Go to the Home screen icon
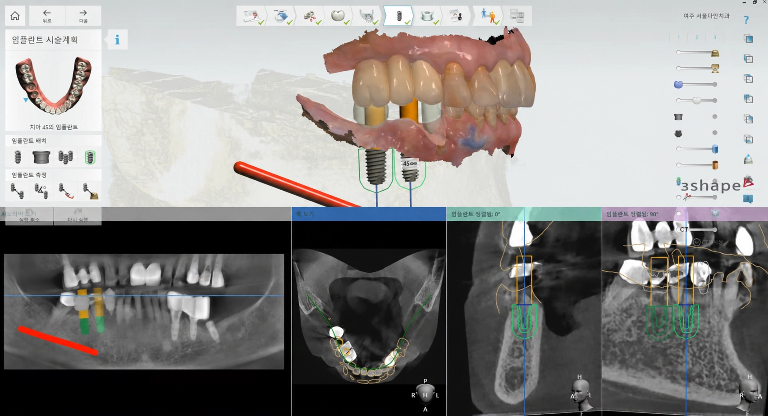 coord(15,16)
